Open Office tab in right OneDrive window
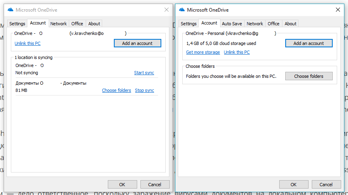348x195 pixels. click(x=274, y=24)
